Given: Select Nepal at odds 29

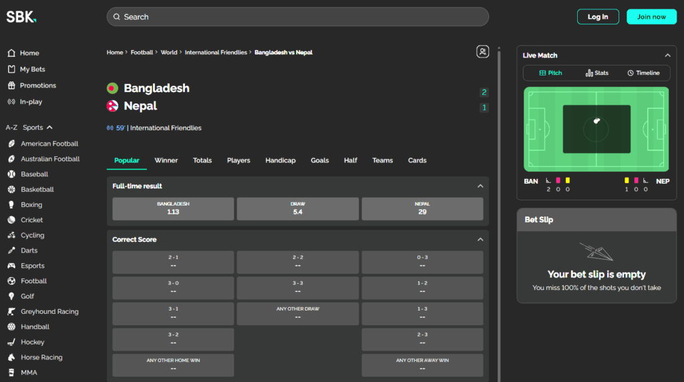Looking at the screenshot, I should pyautogui.click(x=422, y=209).
